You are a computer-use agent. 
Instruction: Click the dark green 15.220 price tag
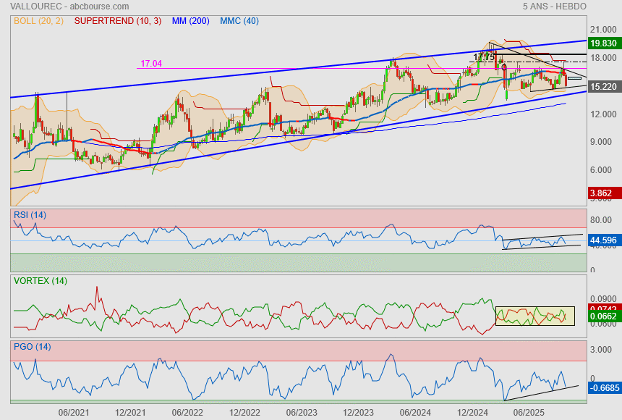click(603, 86)
